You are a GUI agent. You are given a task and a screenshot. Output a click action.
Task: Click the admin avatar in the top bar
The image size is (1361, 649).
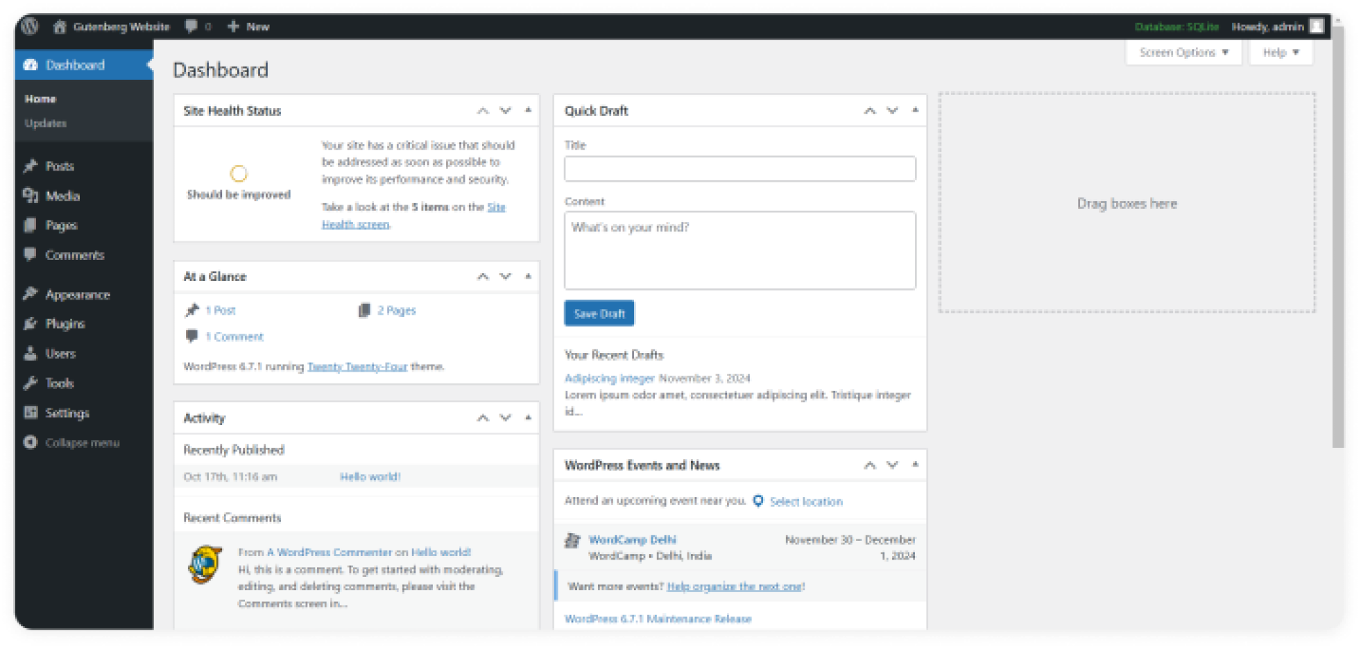pos(1316,26)
